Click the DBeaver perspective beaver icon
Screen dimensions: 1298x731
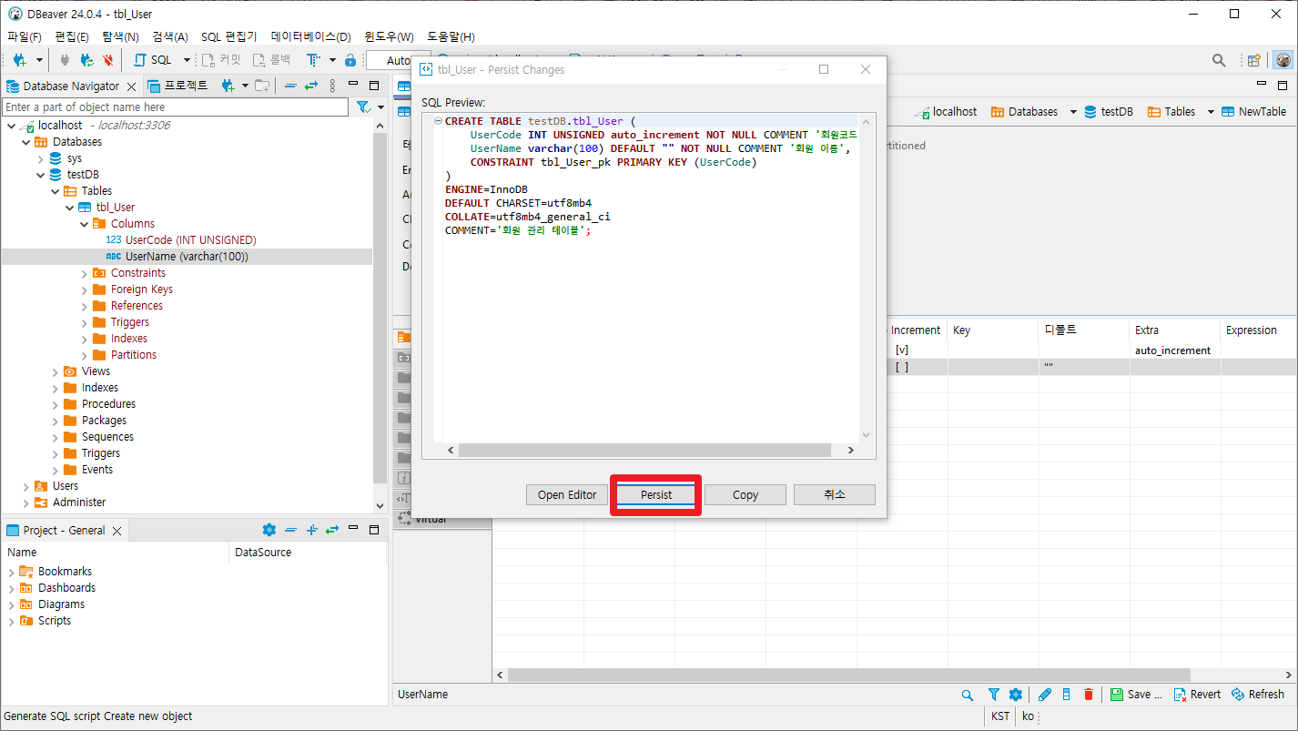pyautogui.click(x=1283, y=60)
